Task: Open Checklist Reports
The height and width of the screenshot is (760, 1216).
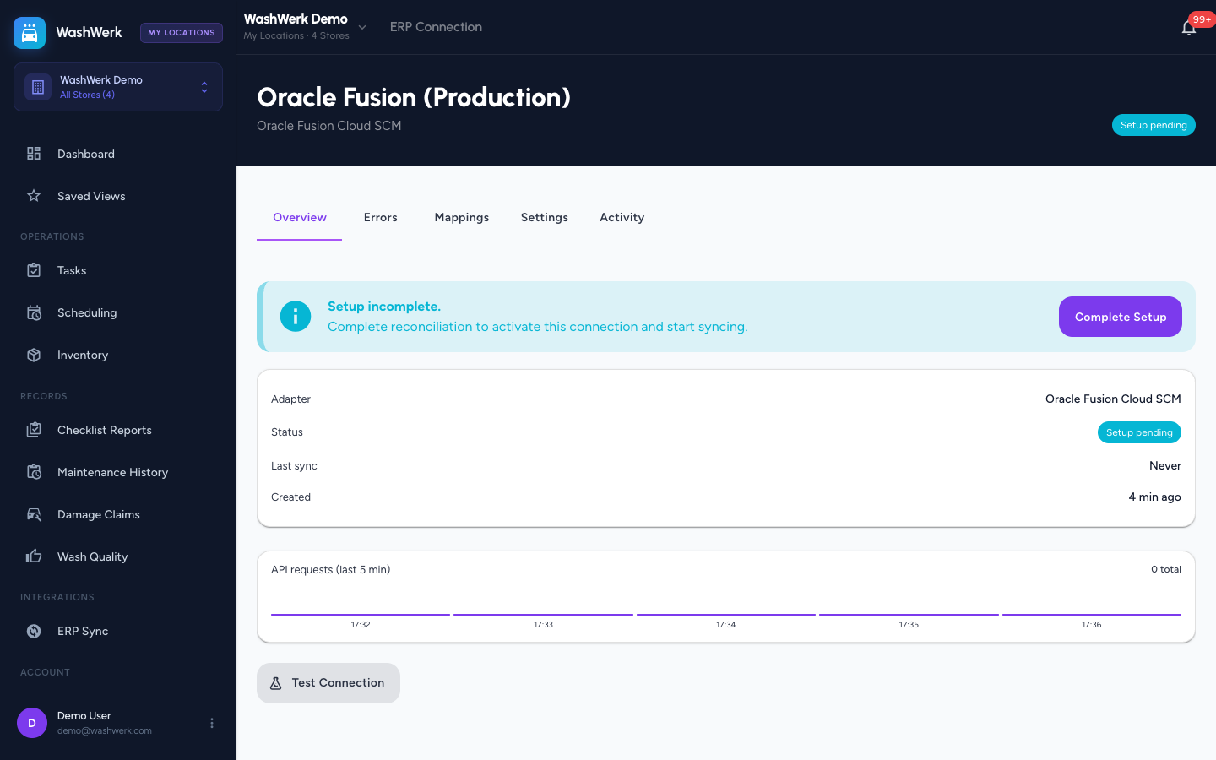Action: [118, 430]
